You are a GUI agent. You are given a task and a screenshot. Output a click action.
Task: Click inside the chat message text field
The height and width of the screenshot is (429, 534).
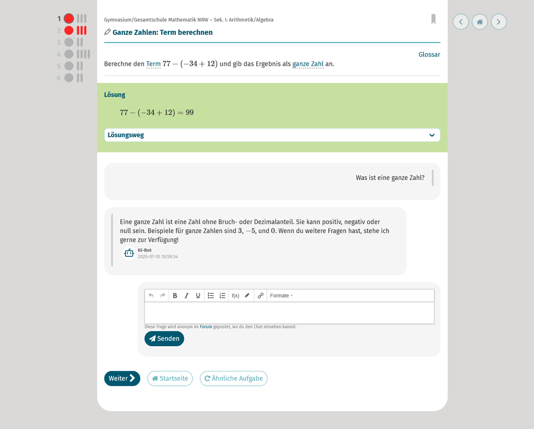point(289,313)
